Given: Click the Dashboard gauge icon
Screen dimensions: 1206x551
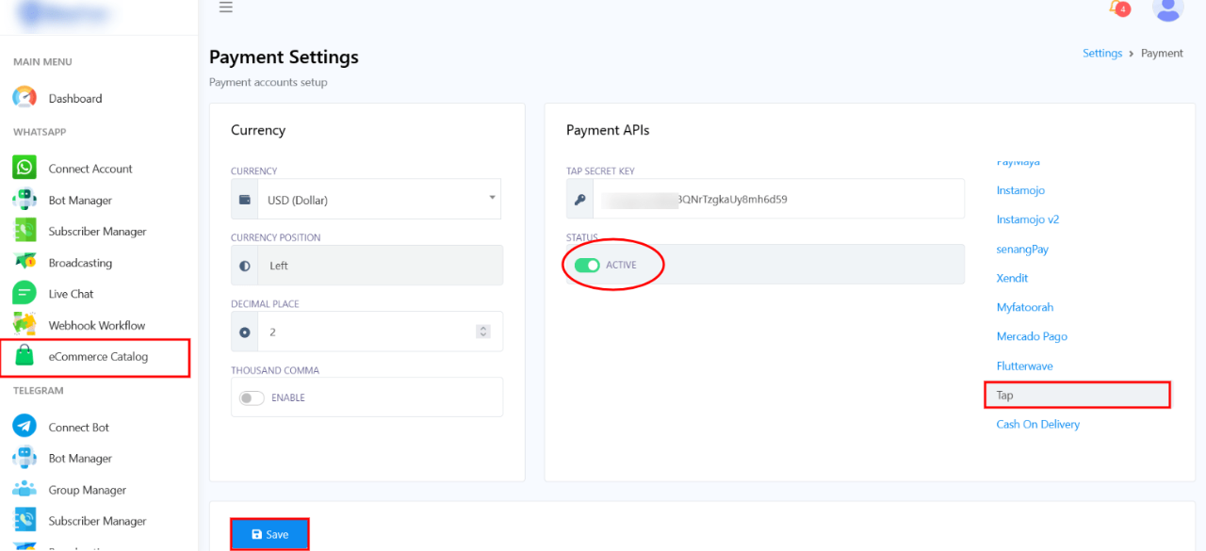Looking at the screenshot, I should click(24, 98).
